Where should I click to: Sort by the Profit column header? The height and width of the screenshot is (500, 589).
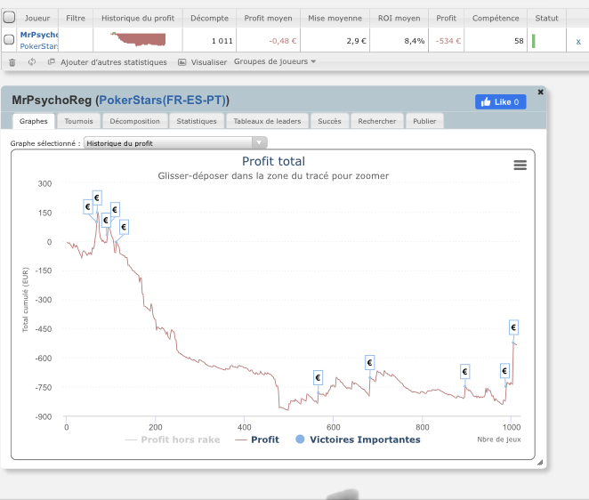point(447,18)
